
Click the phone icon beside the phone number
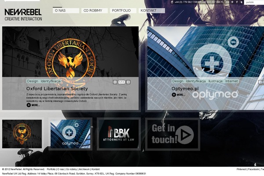172,2
